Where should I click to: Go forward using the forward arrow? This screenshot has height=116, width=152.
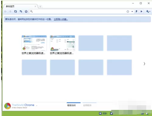[10, 11]
